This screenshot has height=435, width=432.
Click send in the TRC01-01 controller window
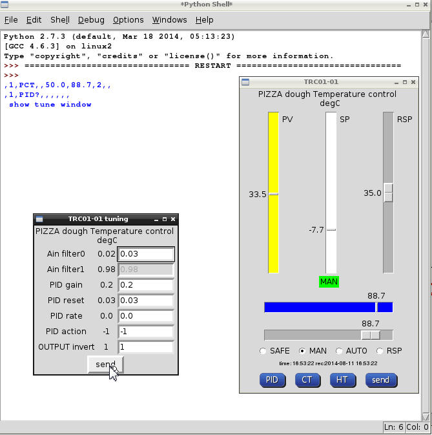pos(380,379)
